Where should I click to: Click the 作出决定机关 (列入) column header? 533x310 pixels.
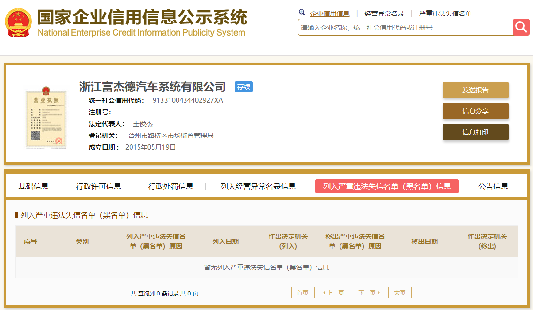288,242
